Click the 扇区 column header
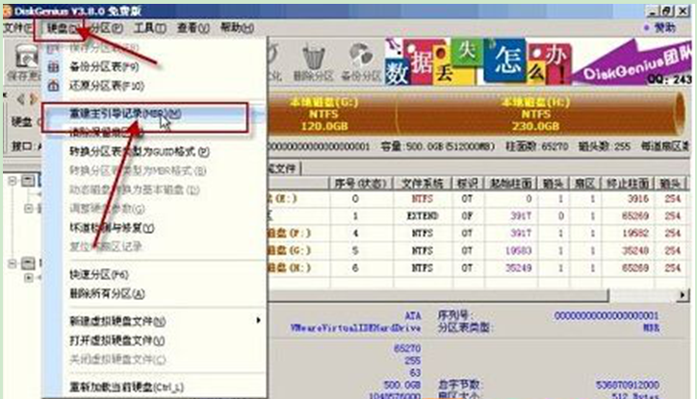This screenshot has width=697, height=399. (584, 184)
